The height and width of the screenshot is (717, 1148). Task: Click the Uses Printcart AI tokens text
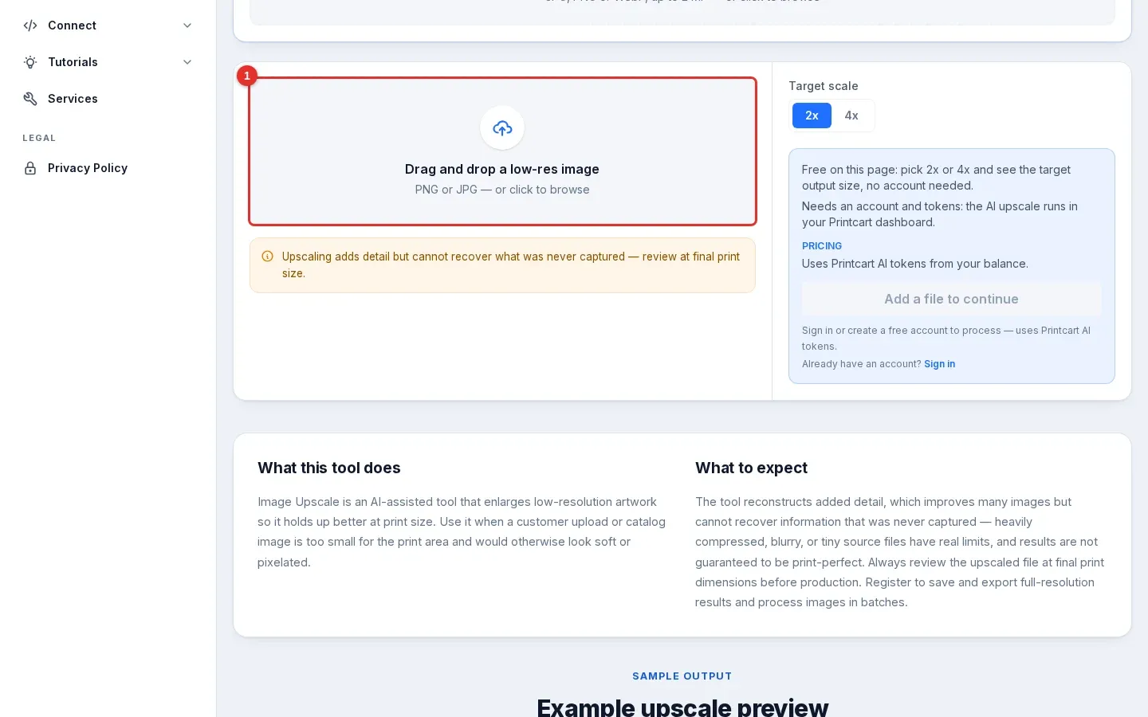tap(915, 264)
